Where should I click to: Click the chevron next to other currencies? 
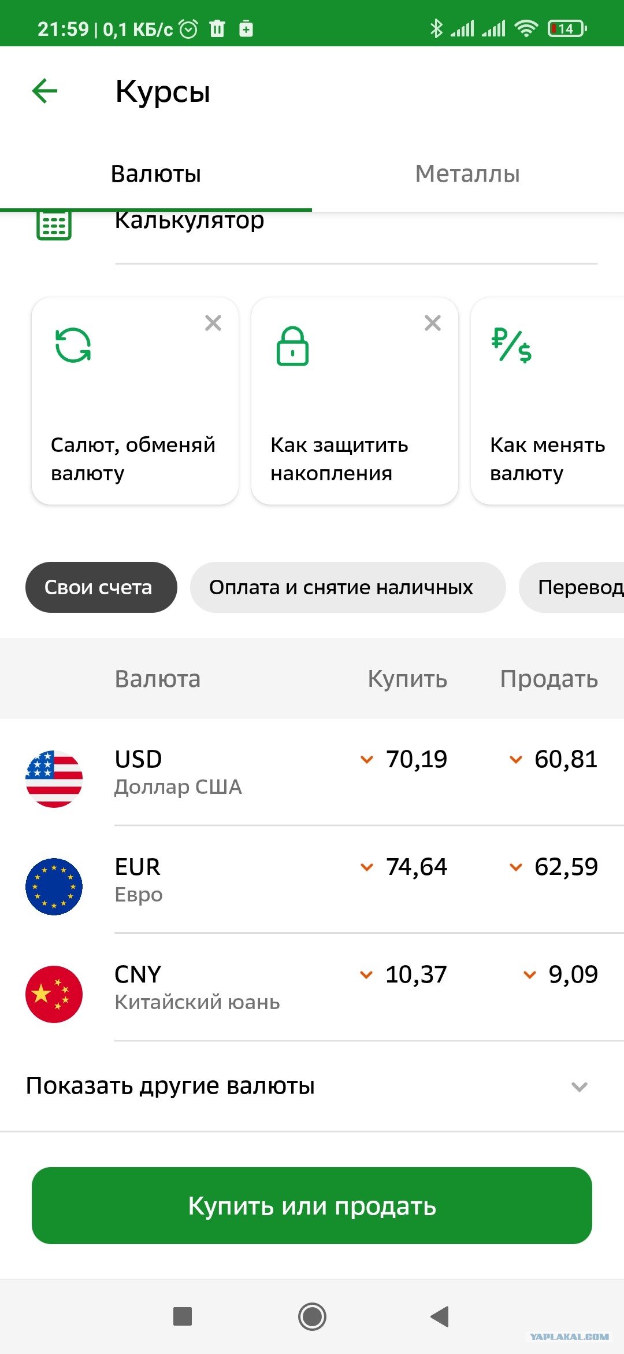pos(580,1087)
